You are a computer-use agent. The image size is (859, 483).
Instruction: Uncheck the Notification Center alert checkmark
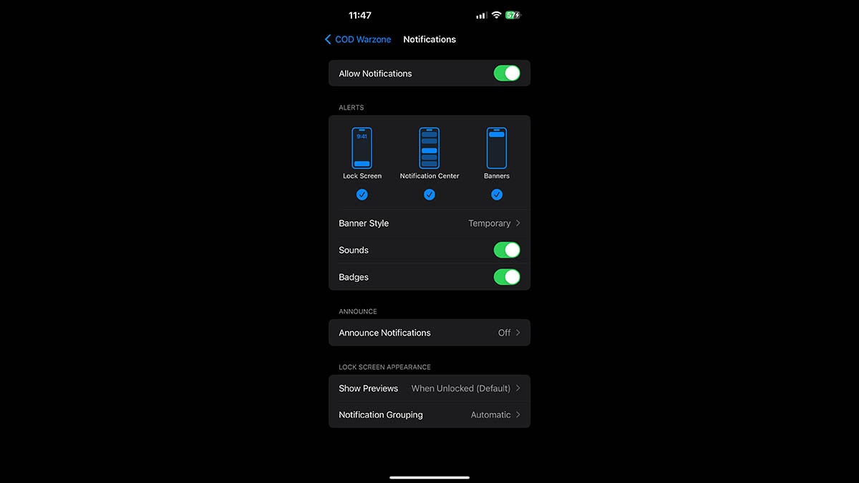pos(429,195)
